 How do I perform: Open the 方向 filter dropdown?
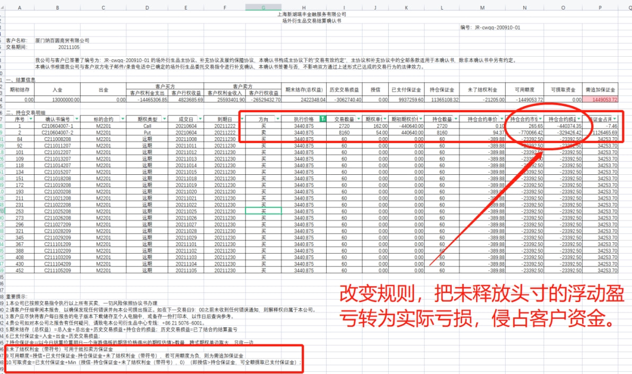[277, 119]
